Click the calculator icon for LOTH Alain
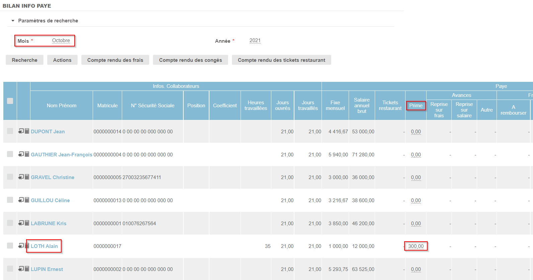This screenshot has width=533, height=280. click(x=27, y=246)
